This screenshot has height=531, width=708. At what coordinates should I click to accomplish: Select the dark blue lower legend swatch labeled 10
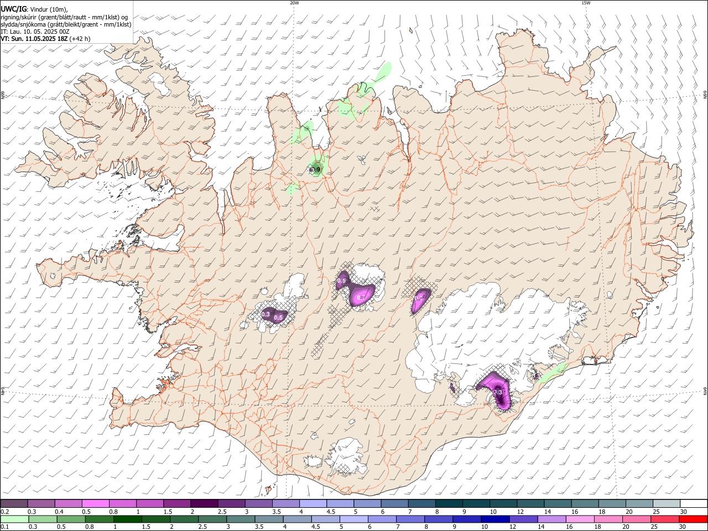(x=494, y=519)
